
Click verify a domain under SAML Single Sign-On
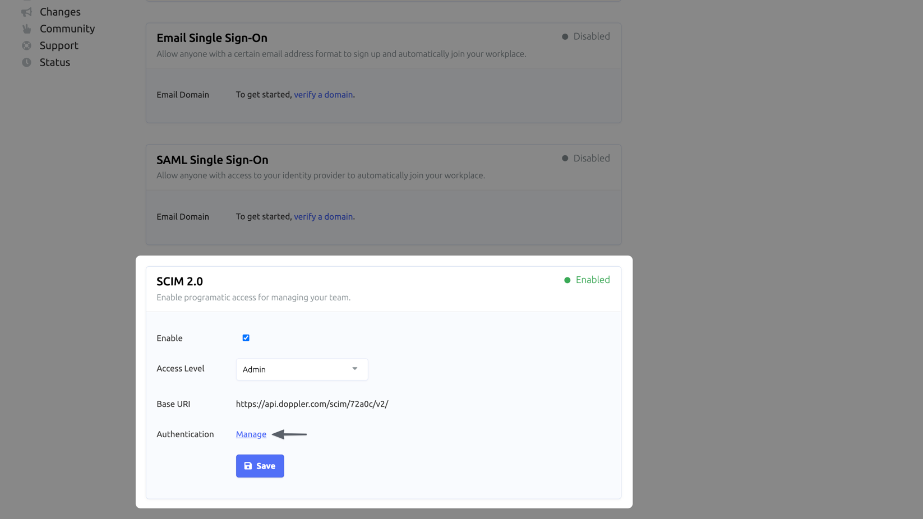pos(324,217)
